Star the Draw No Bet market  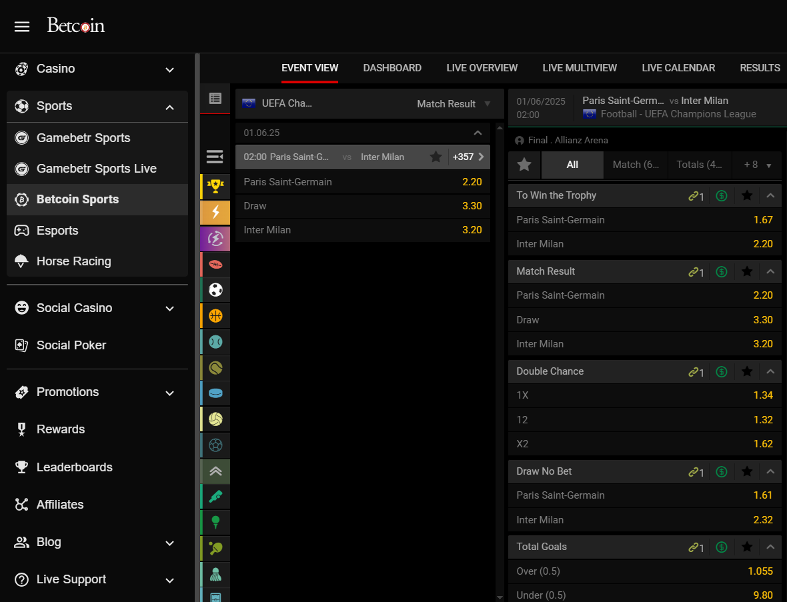[x=747, y=471]
